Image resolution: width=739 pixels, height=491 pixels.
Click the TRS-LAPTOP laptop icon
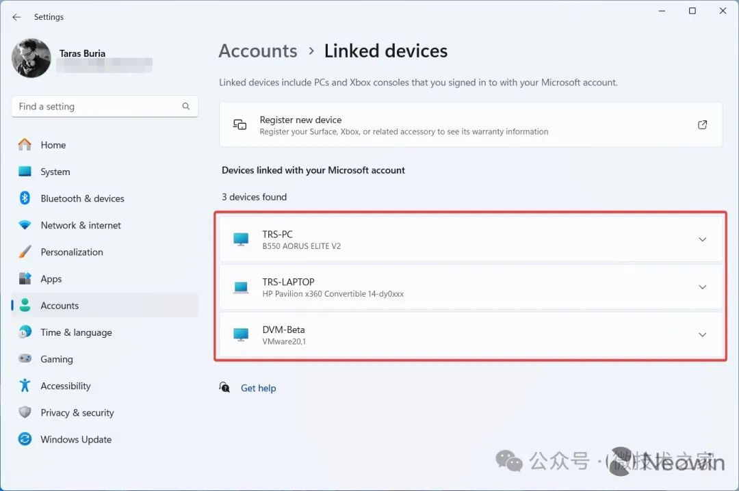tap(241, 287)
